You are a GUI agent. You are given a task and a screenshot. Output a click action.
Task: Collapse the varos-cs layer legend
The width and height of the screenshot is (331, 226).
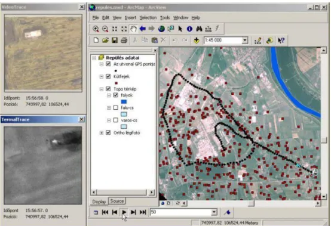tap(109, 120)
